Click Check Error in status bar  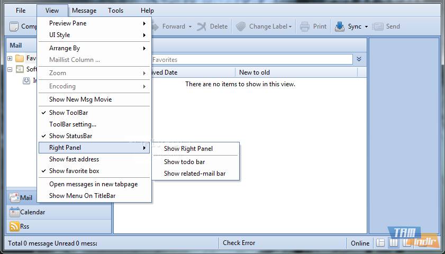tap(239, 243)
